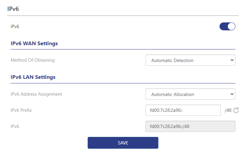Click the /48 prefix length text
This screenshot has height=155, width=246.
coord(228,110)
